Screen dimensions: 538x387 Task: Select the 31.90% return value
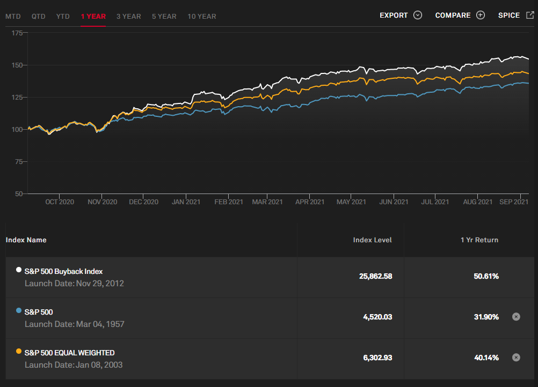click(486, 317)
